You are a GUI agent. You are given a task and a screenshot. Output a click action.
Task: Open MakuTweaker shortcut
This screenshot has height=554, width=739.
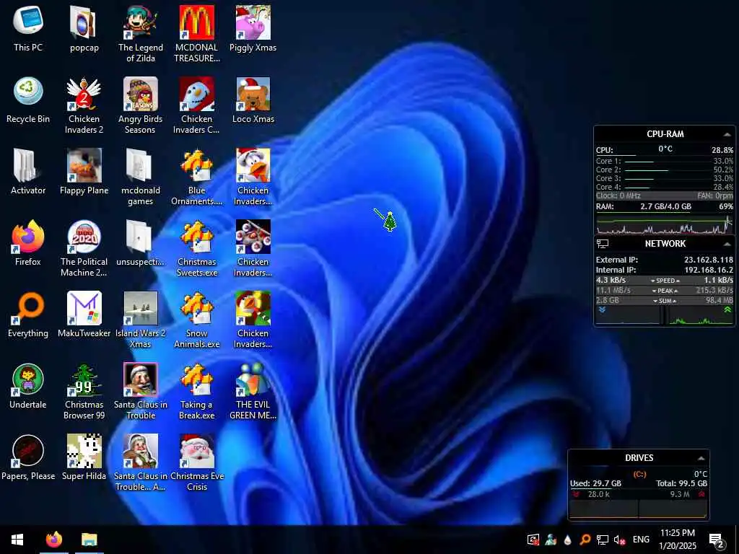(84, 315)
